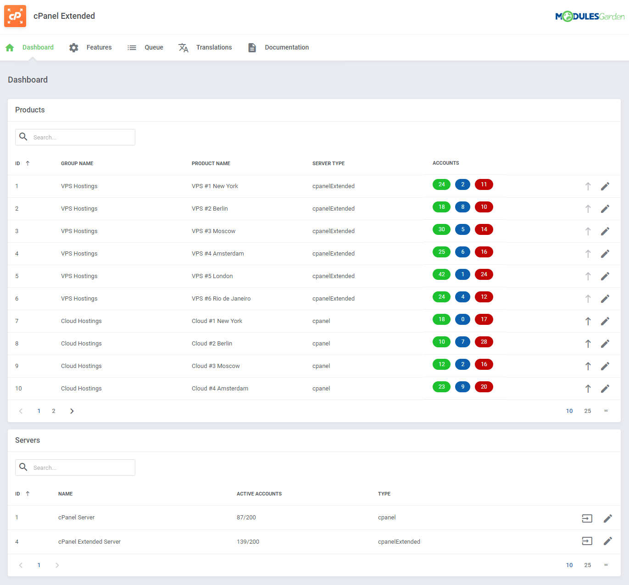Edit the cPanel Server entry

click(x=608, y=518)
